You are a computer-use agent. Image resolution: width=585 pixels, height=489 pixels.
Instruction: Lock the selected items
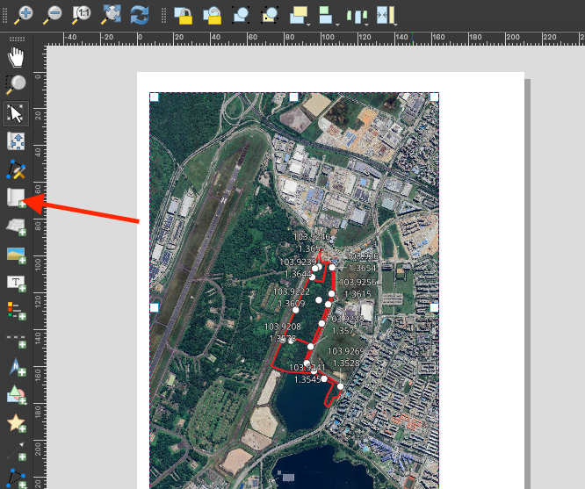click(x=183, y=14)
